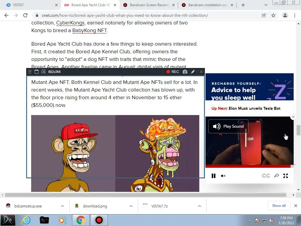Close the Bandicam installation tab
This screenshot has height=226, width=301.
[x=232, y=5]
